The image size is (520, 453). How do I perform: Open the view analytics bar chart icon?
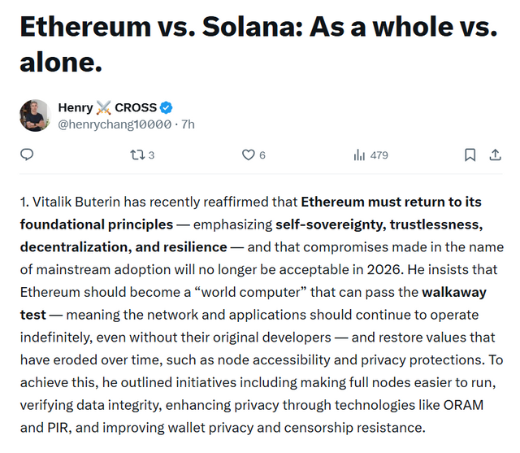(359, 155)
